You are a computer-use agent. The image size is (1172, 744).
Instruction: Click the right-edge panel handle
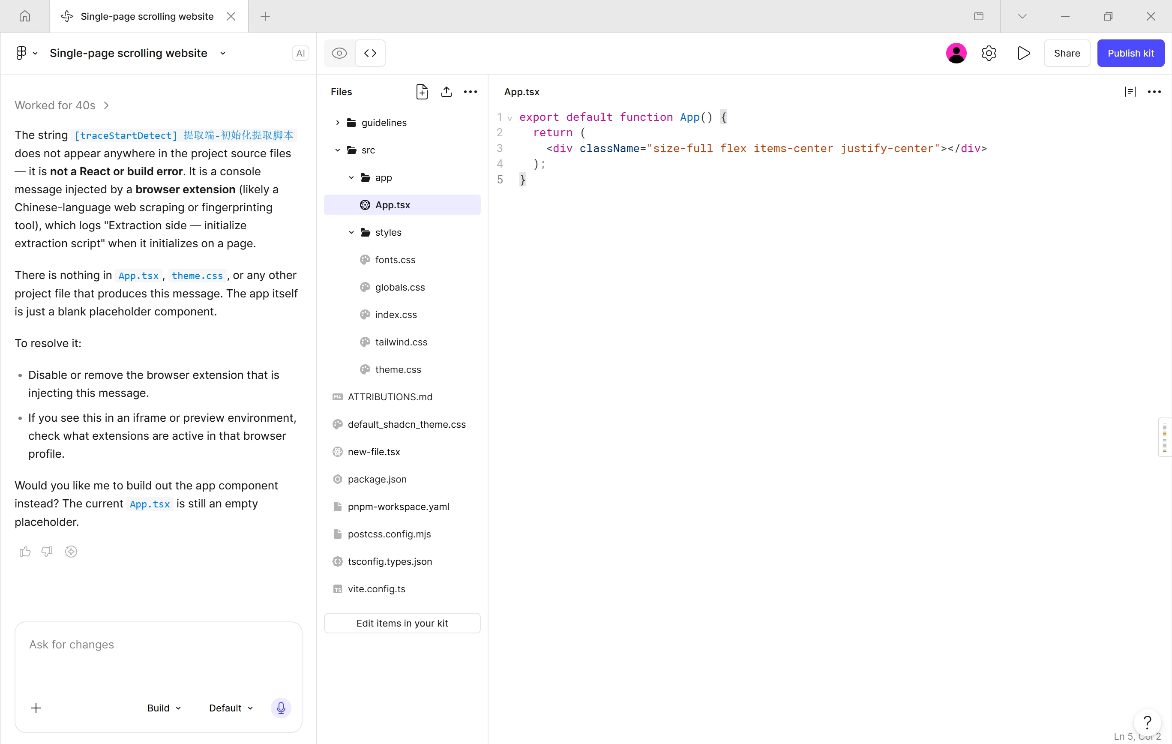point(1164,437)
